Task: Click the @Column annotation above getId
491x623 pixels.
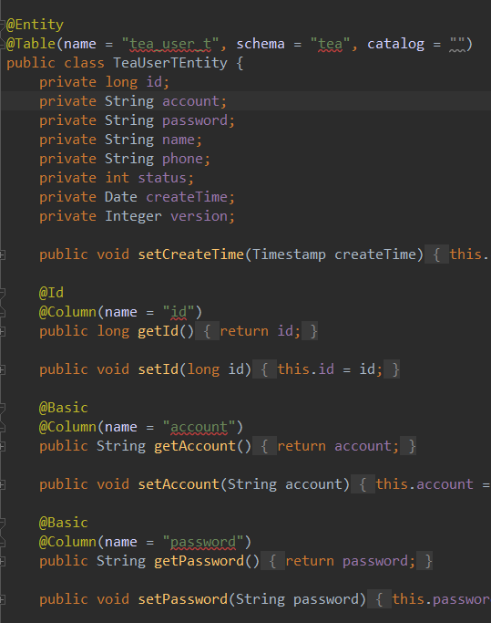Action: (67, 312)
